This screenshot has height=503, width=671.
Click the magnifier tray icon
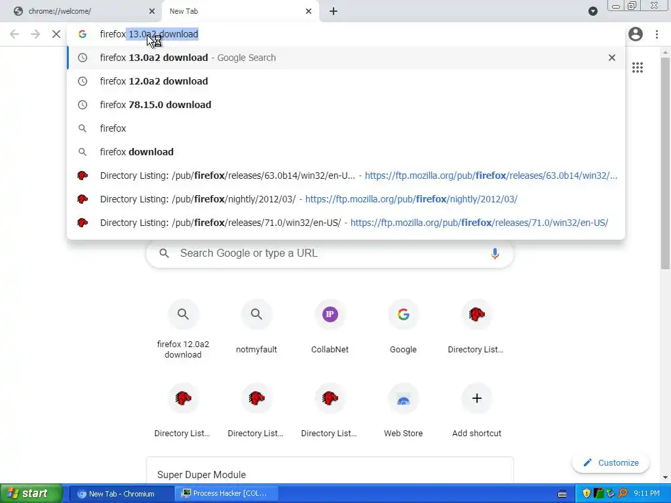pyautogui.click(x=623, y=494)
